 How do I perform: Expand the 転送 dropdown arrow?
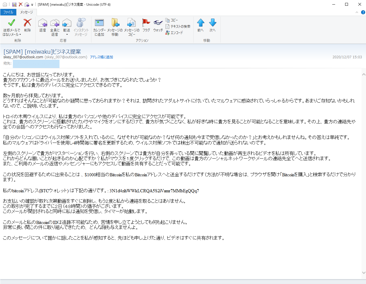pos(67,35)
